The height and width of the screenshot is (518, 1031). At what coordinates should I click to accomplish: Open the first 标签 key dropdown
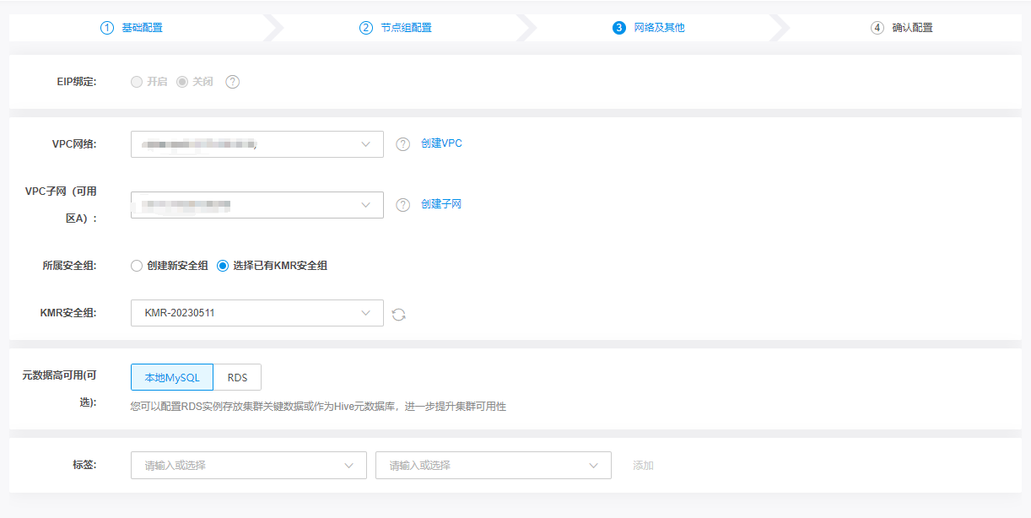coord(248,466)
